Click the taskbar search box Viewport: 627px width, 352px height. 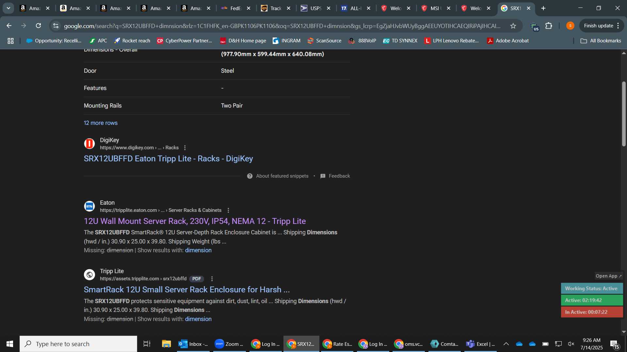coord(78,344)
